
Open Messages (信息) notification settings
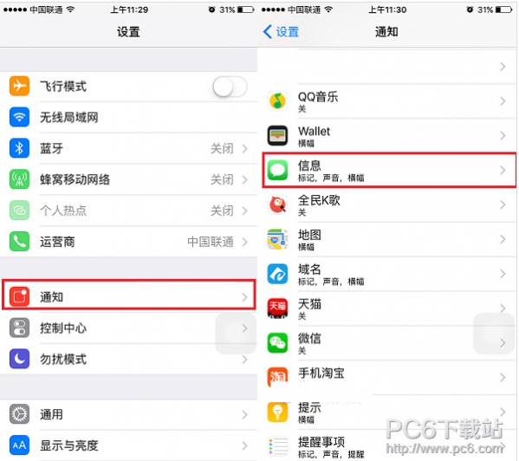[x=389, y=170]
